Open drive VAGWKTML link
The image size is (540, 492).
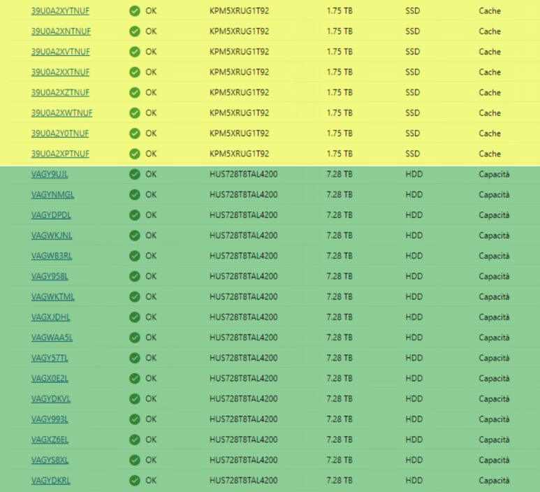coord(52,296)
